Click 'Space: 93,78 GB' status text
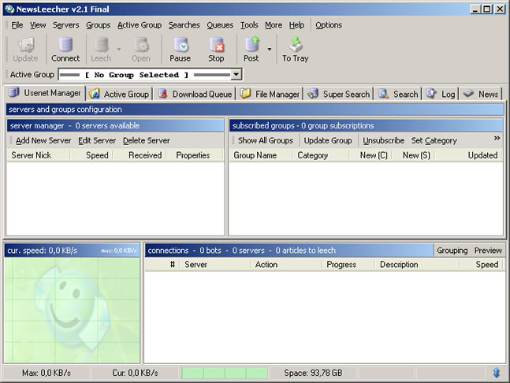The height and width of the screenshot is (383, 510). pyautogui.click(x=313, y=373)
